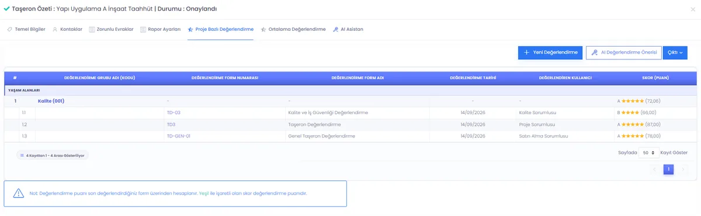Click the previous page arrow
The image size is (701, 216).
pyautogui.click(x=654, y=169)
